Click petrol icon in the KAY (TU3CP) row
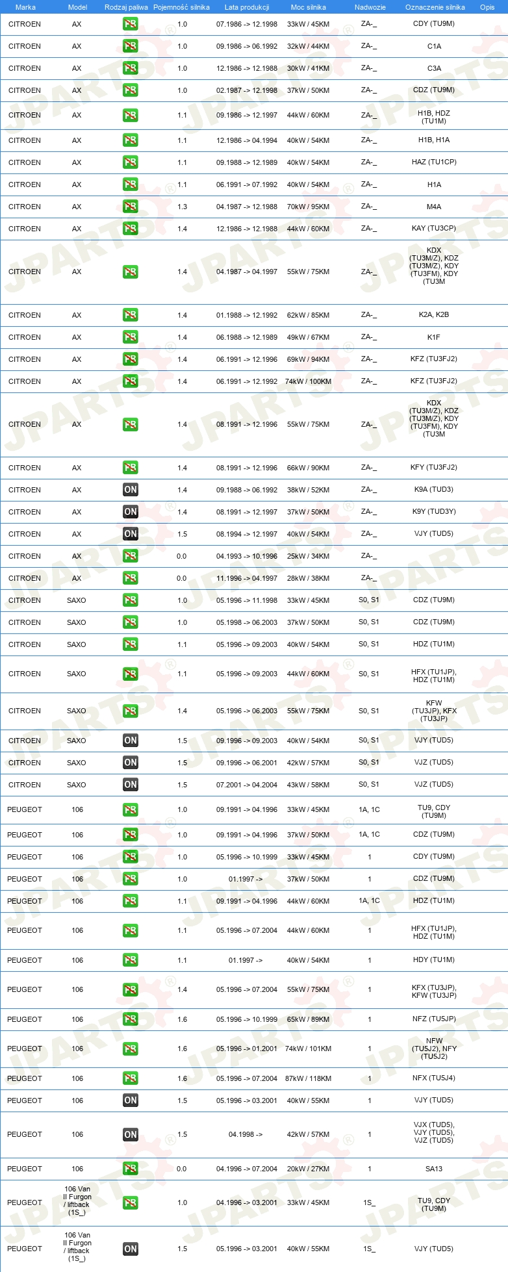The width and height of the screenshot is (508, 1272). click(x=131, y=229)
